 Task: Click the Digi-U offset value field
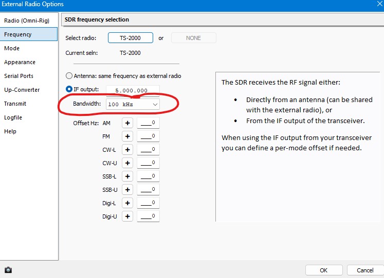pyautogui.click(x=148, y=216)
